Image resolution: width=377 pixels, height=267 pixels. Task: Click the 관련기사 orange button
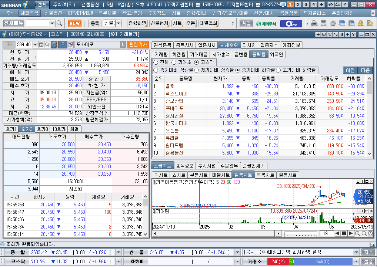(138, 45)
